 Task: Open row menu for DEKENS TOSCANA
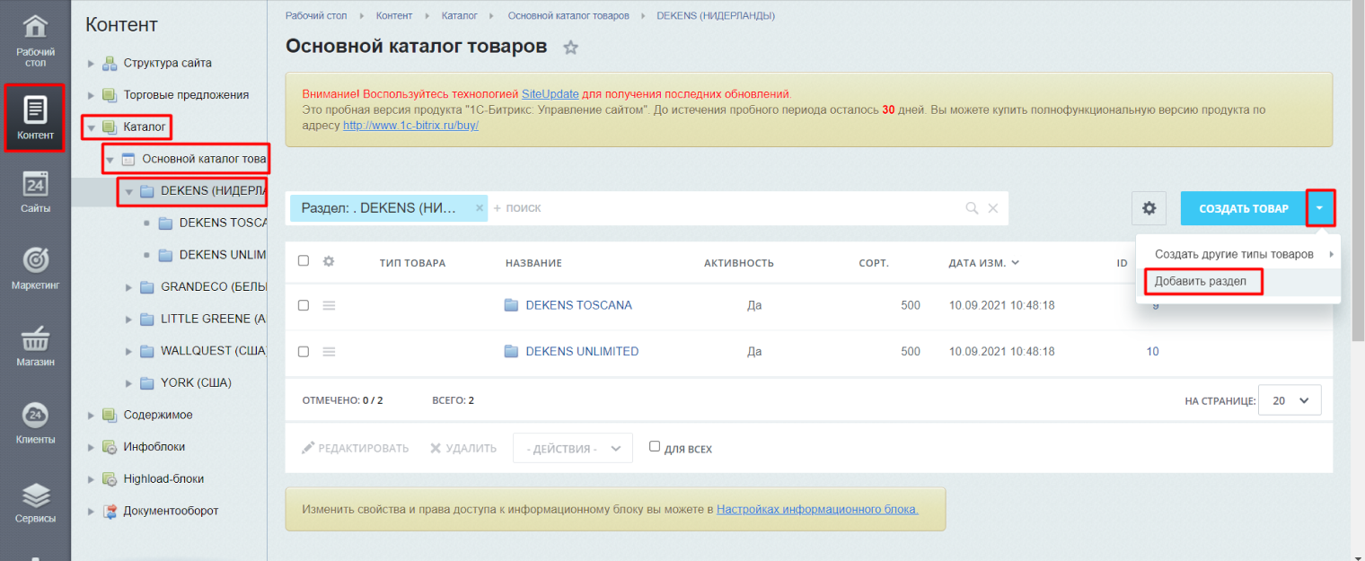[329, 305]
